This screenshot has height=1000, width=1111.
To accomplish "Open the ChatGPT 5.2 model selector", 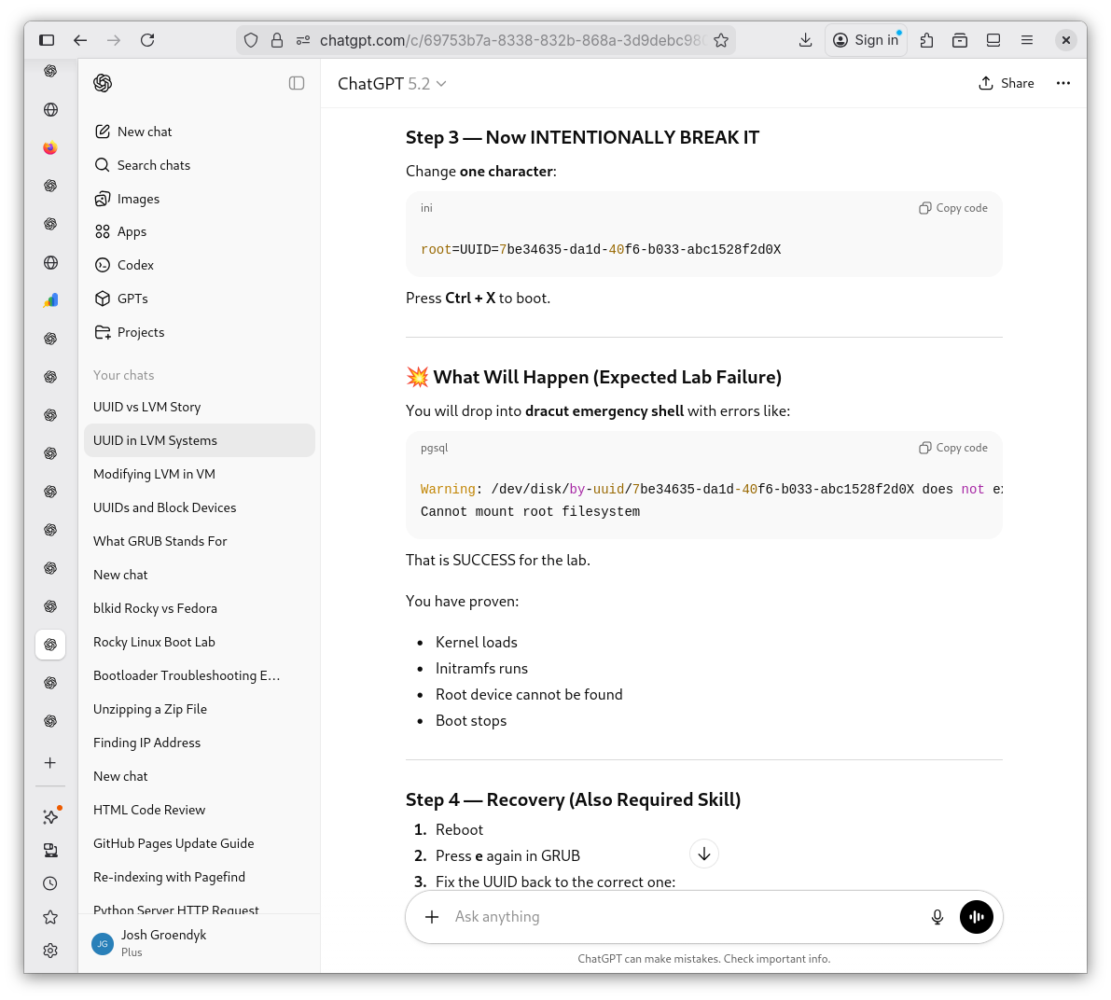I will [392, 84].
